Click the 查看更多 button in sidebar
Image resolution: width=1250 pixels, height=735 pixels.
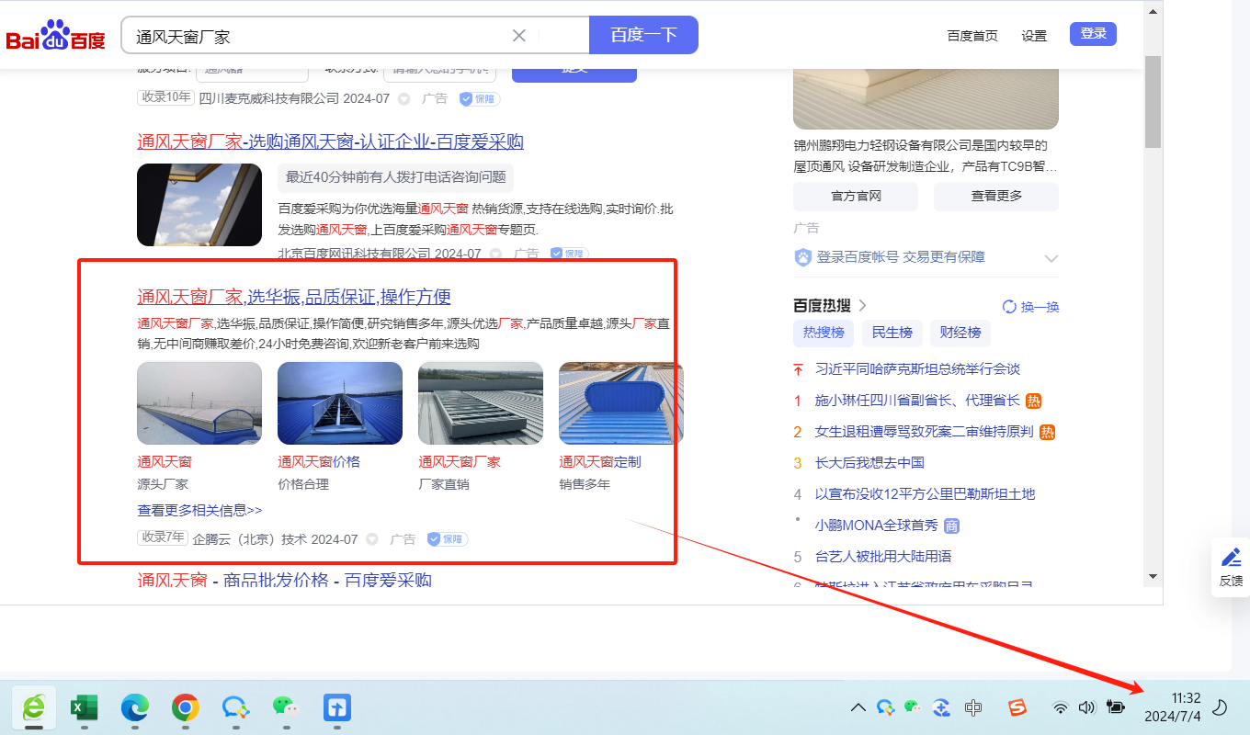pos(996,196)
